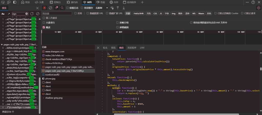Toggle the network filter funnel icon

pos(56,8)
